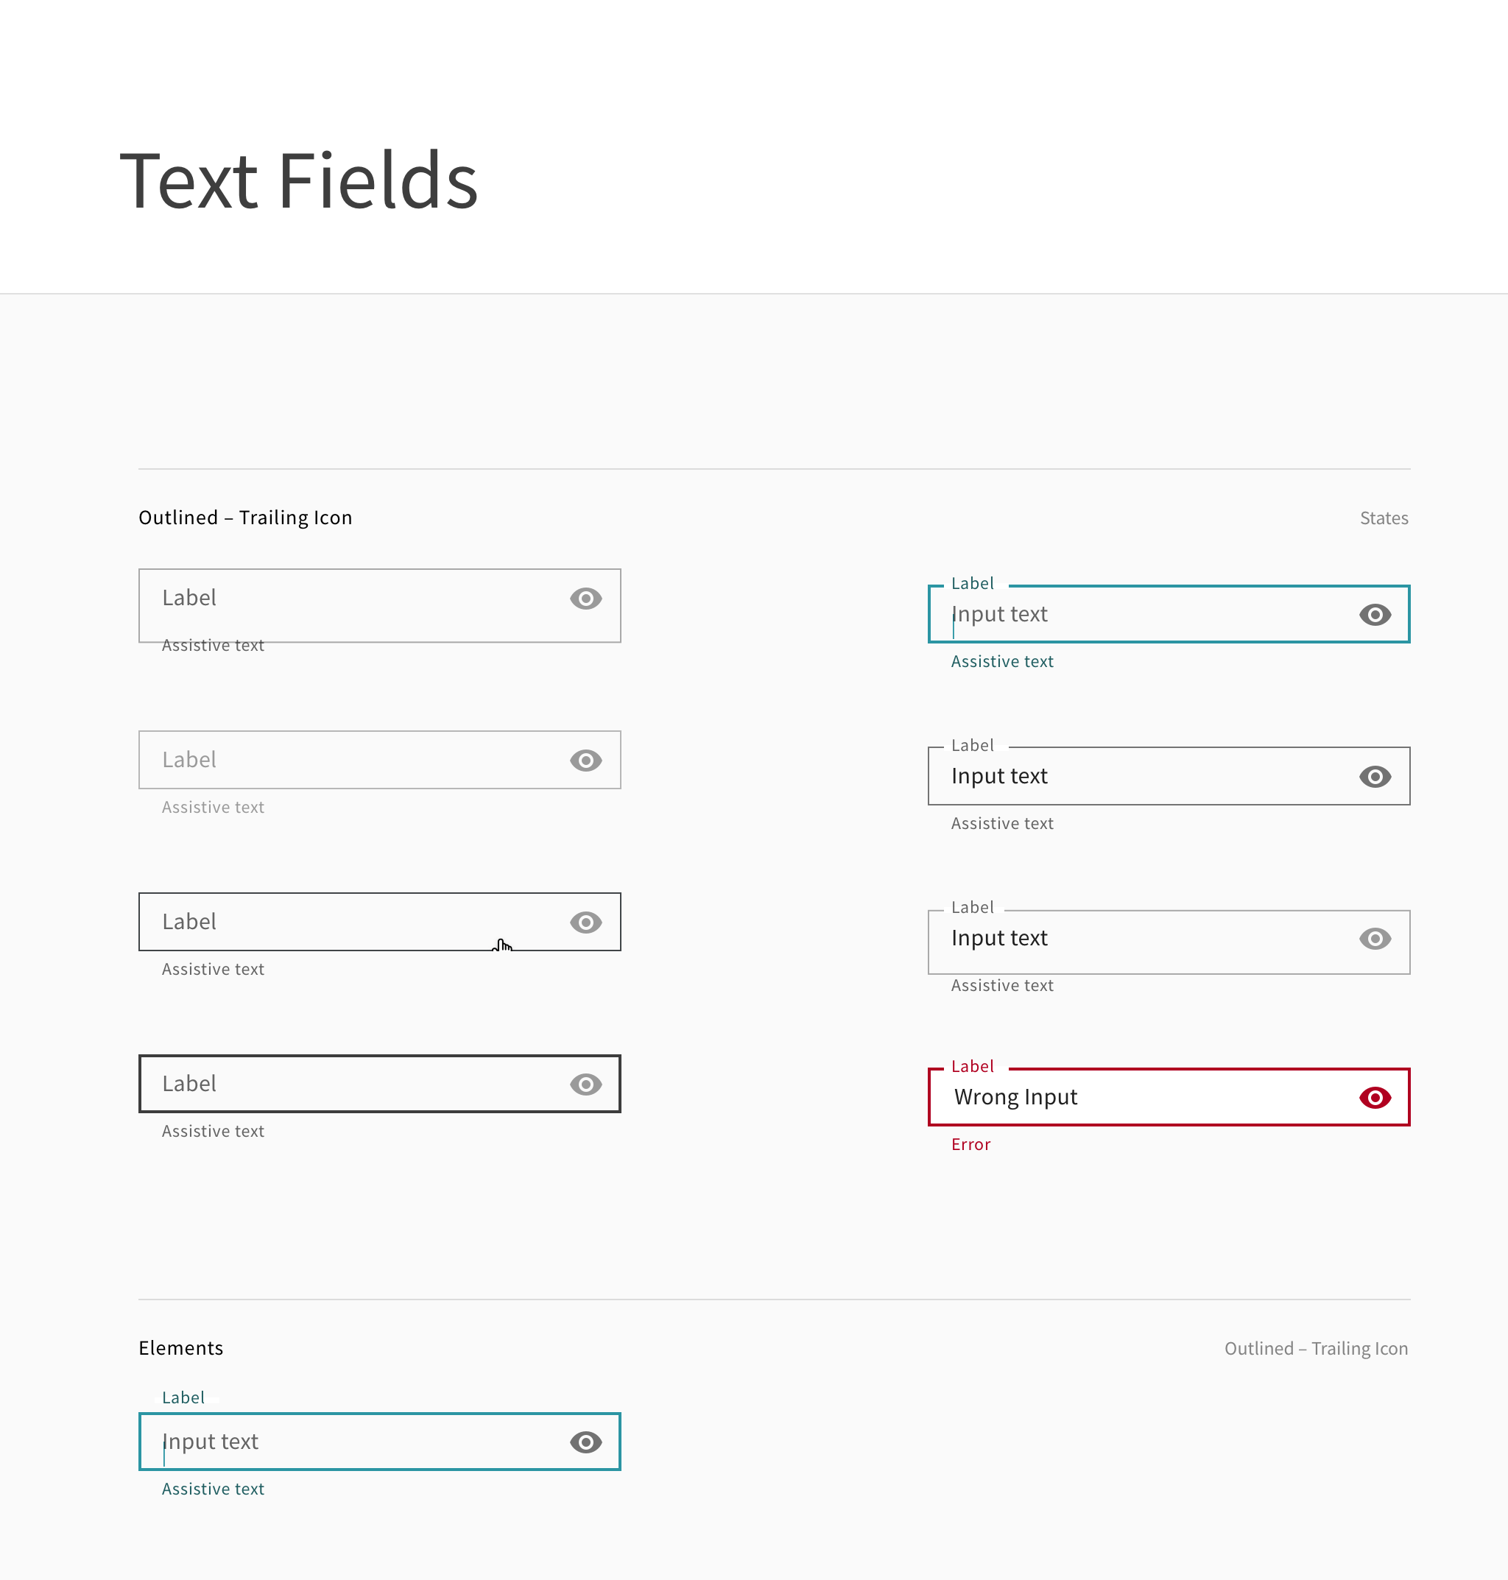Focus the first Label field under Outlined heading
Viewport: 1508px width, 1580px height.
[379, 606]
